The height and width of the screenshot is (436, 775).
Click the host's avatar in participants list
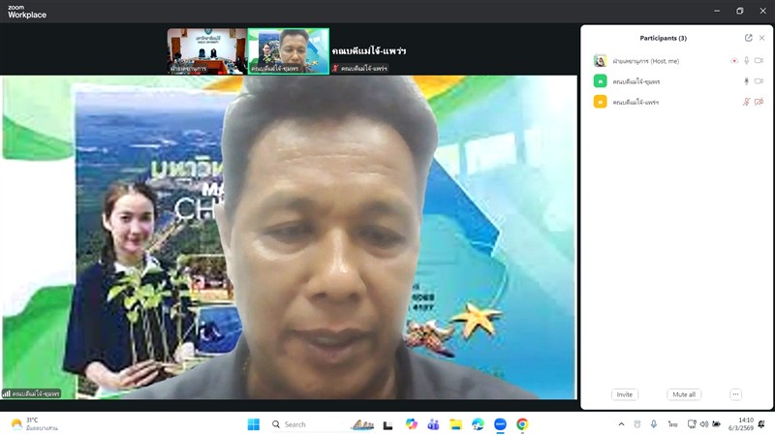[x=601, y=61]
